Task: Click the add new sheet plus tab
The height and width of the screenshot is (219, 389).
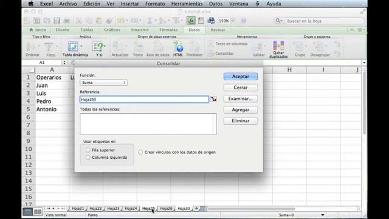Action: pos(196,208)
